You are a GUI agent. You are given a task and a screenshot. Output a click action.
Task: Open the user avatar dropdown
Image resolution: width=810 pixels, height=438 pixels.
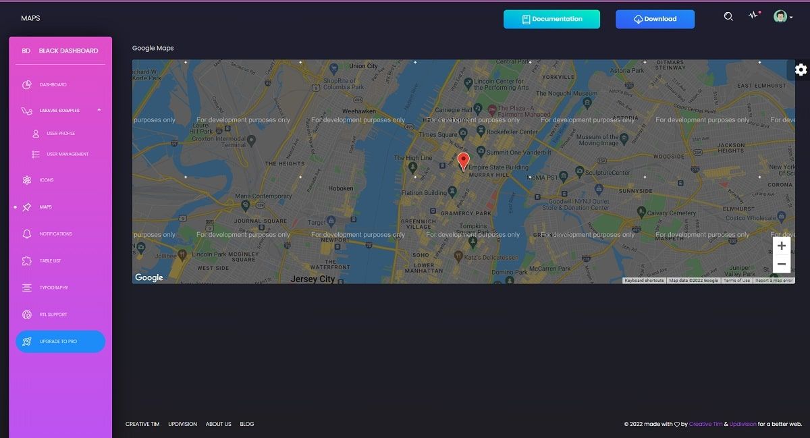pos(783,17)
